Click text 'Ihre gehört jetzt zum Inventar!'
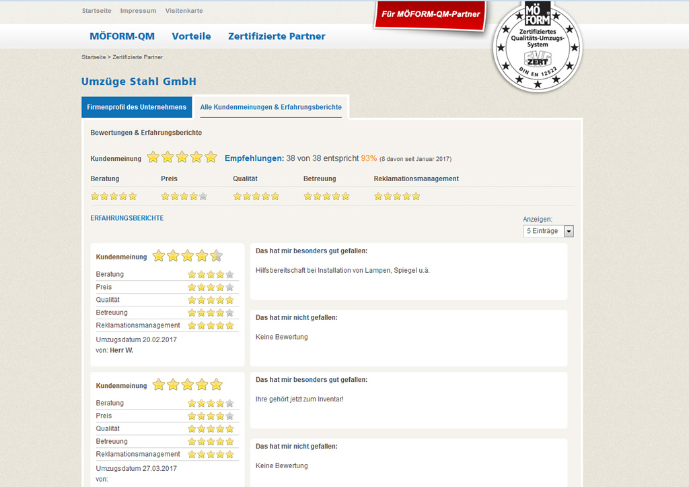This screenshot has height=487, width=689. coord(299,399)
